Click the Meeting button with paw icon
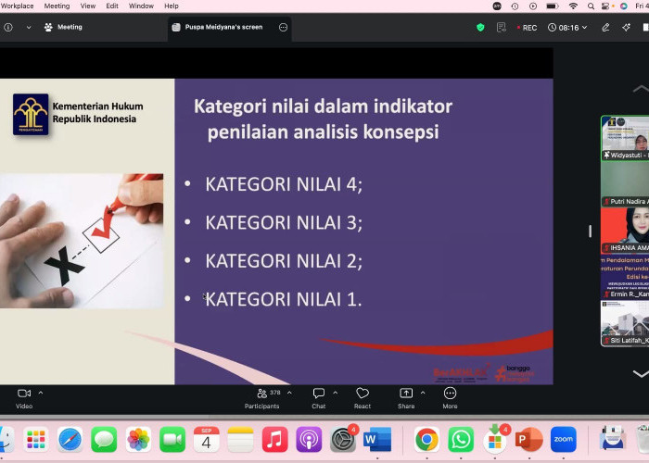This screenshot has height=463, width=649. tap(63, 27)
